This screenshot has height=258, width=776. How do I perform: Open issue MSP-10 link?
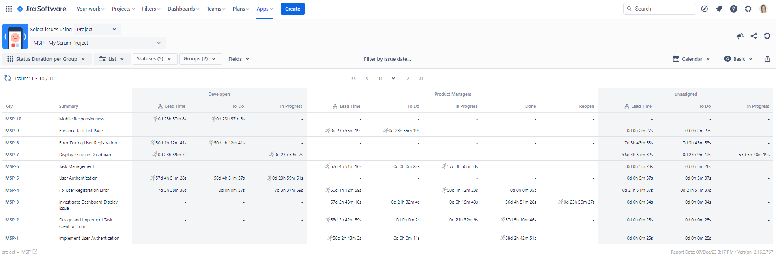(x=13, y=119)
